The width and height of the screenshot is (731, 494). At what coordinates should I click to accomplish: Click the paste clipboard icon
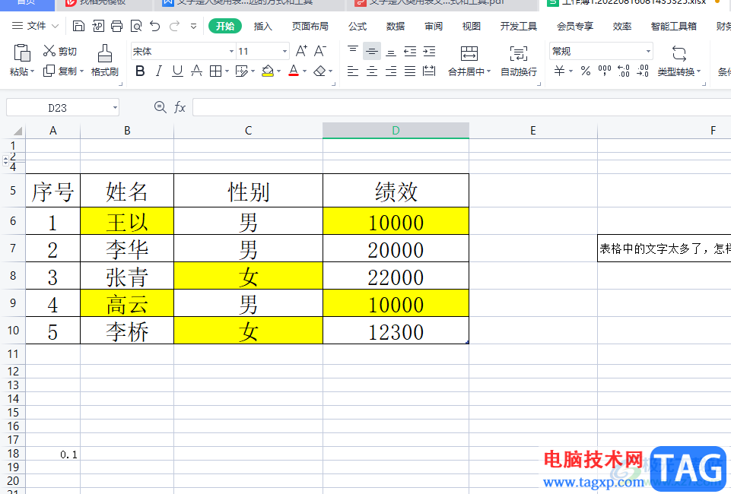[x=22, y=52]
